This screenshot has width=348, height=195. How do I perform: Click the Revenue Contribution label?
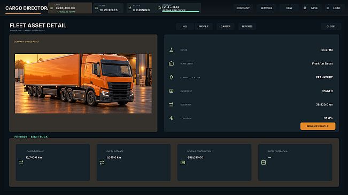tap(199, 151)
